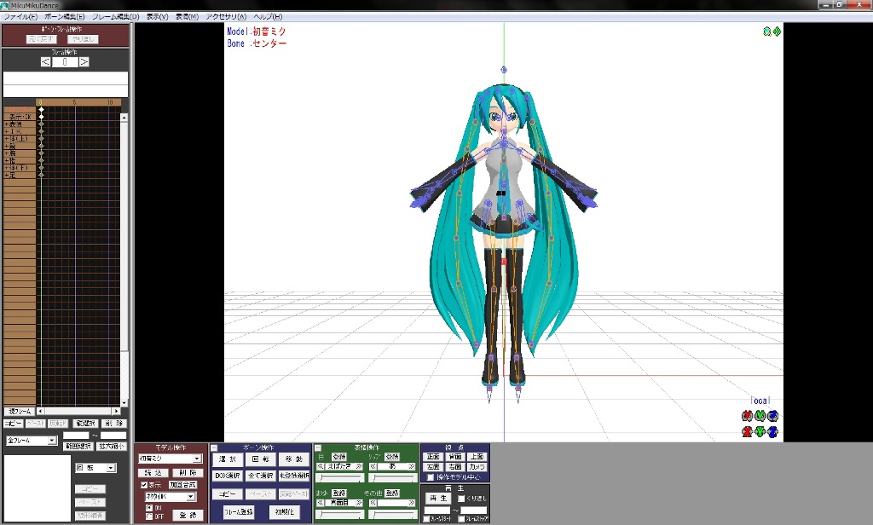The height and width of the screenshot is (525, 873).
Task: Click the frame number input field
Action: tap(65, 62)
